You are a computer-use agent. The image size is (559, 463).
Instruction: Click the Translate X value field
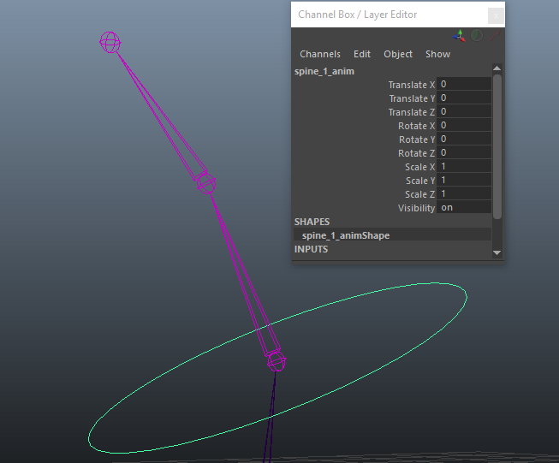(x=464, y=85)
